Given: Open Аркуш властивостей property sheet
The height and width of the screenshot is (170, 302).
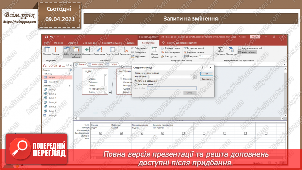Looking at the screenshot, I should [250, 48].
